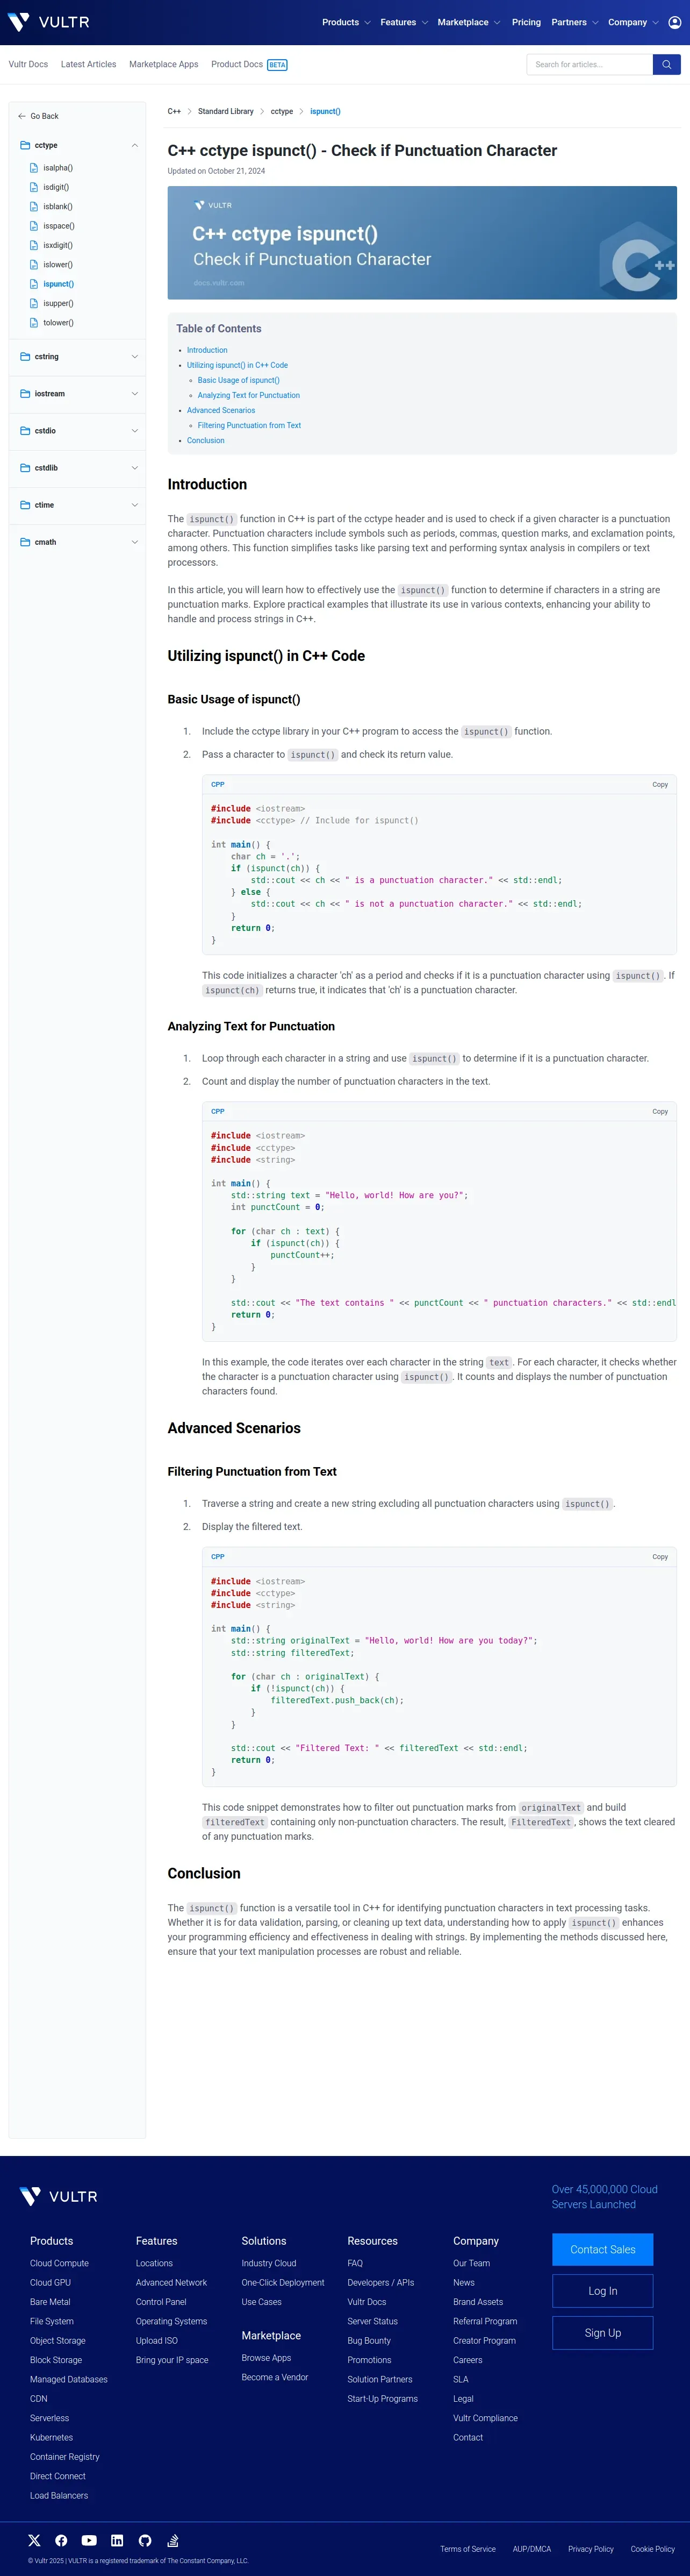Open the isxdigit() document entry

click(x=58, y=245)
